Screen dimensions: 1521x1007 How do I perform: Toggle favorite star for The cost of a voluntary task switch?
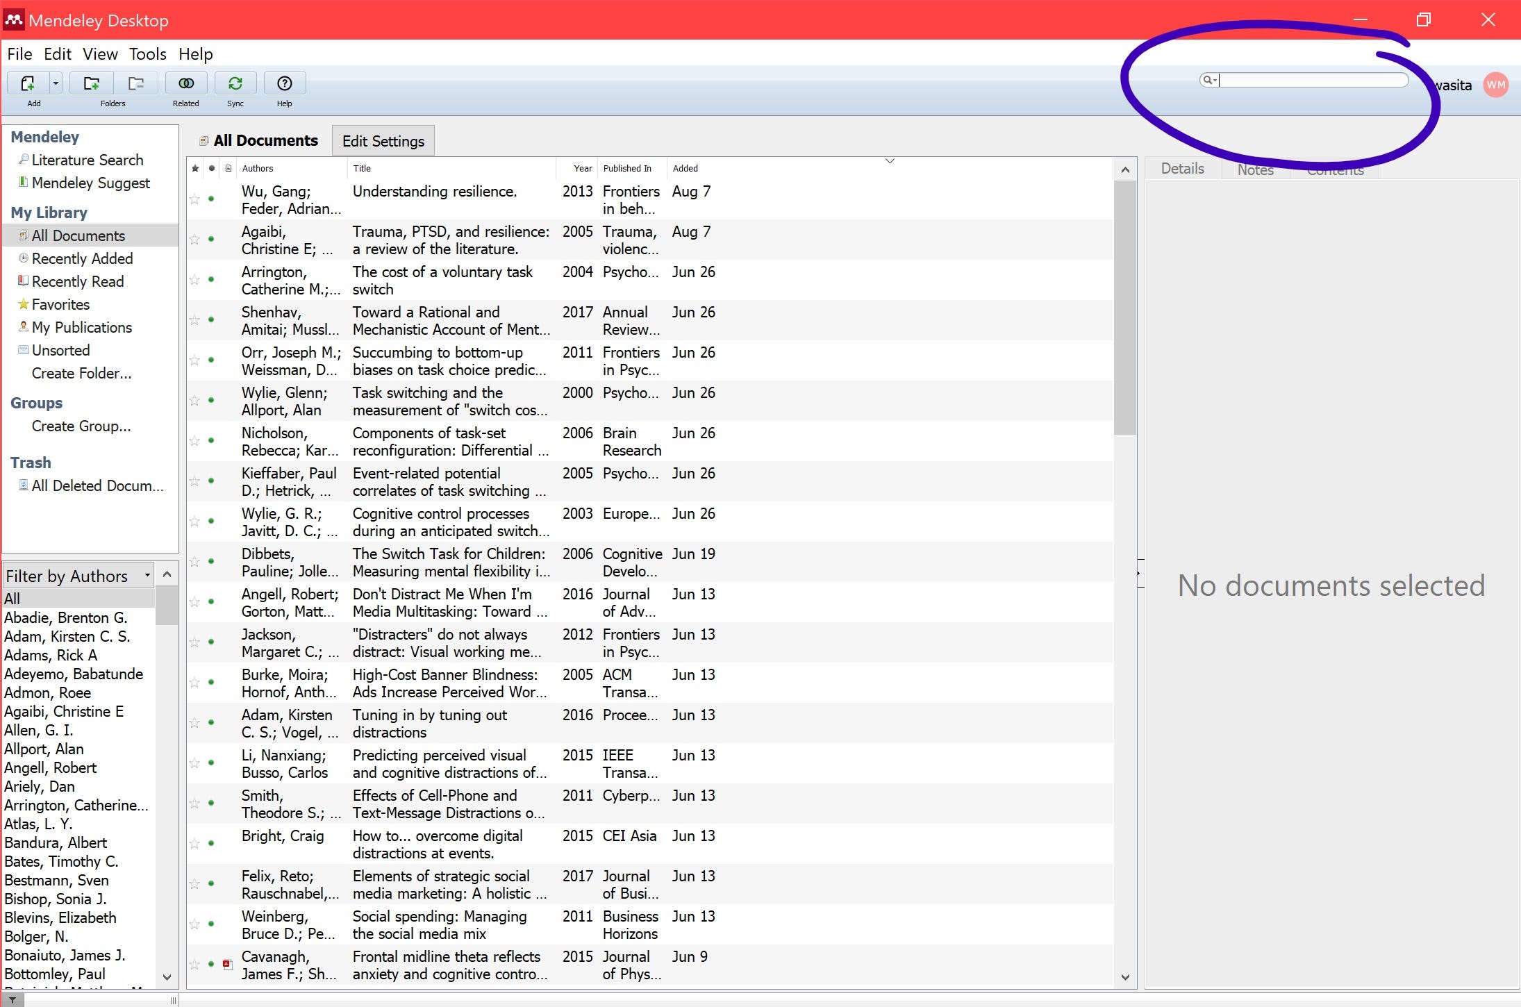coord(194,280)
